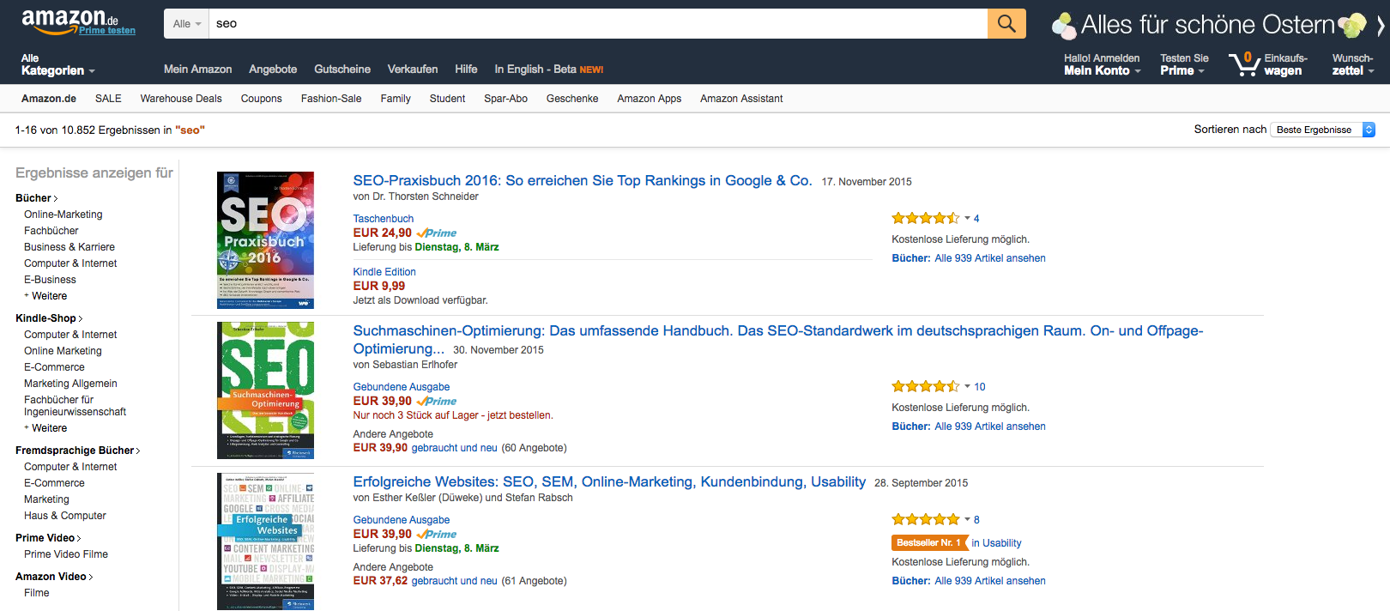This screenshot has height=611, width=1390.
Task: Select Online-Marketing under Bücher
Action: [63, 215]
